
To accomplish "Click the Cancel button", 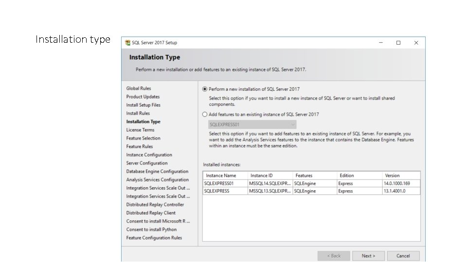I will point(403,256).
